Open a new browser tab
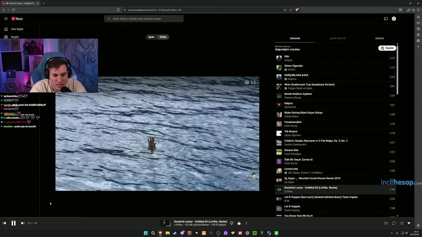The image size is (422, 237). click(44, 3)
